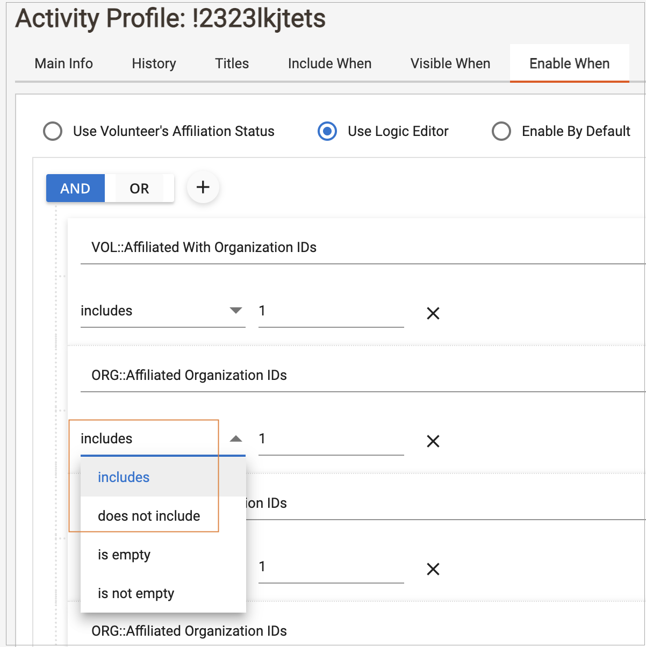
Task: Collapse the open operator dropdown via its up arrow
Action: point(235,439)
